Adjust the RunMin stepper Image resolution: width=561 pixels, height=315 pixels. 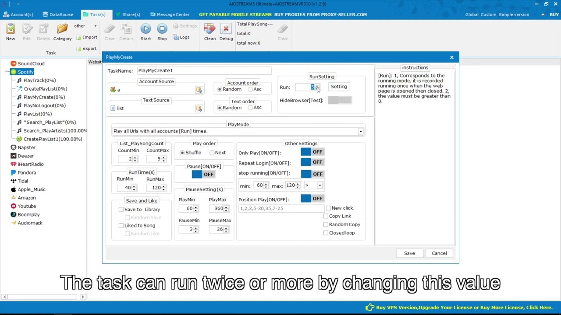tap(134, 188)
